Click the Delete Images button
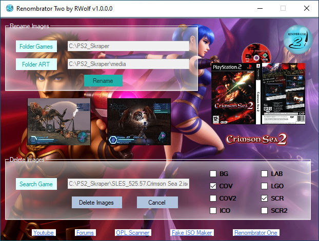This screenshot has height=241, width=319. click(96, 202)
